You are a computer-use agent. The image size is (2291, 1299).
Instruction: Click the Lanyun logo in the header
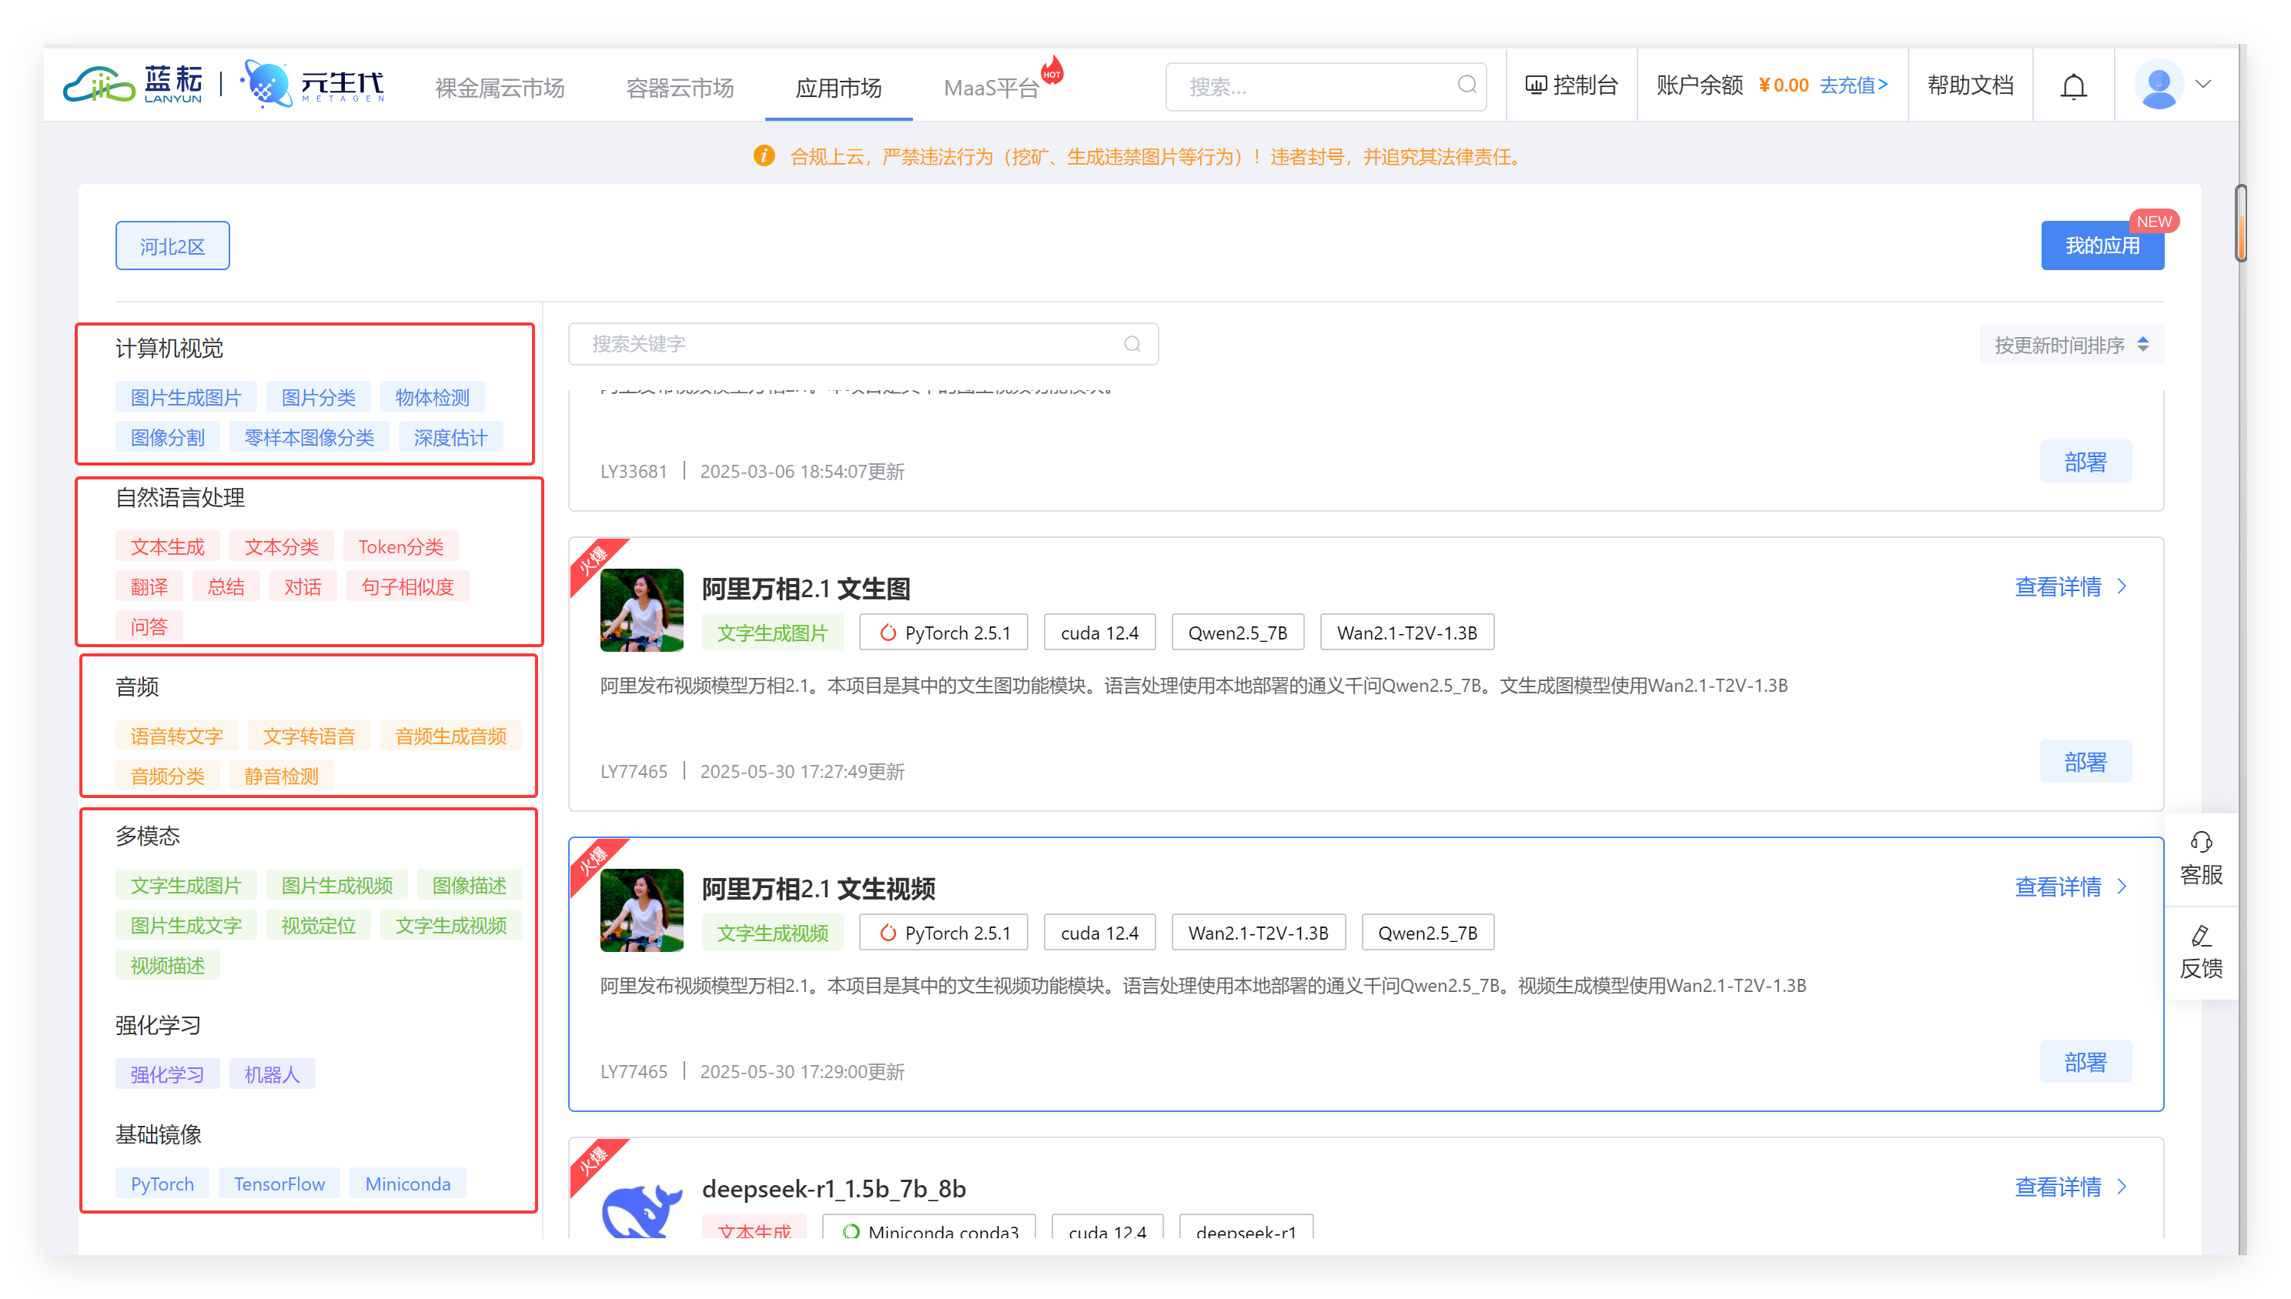(133, 85)
